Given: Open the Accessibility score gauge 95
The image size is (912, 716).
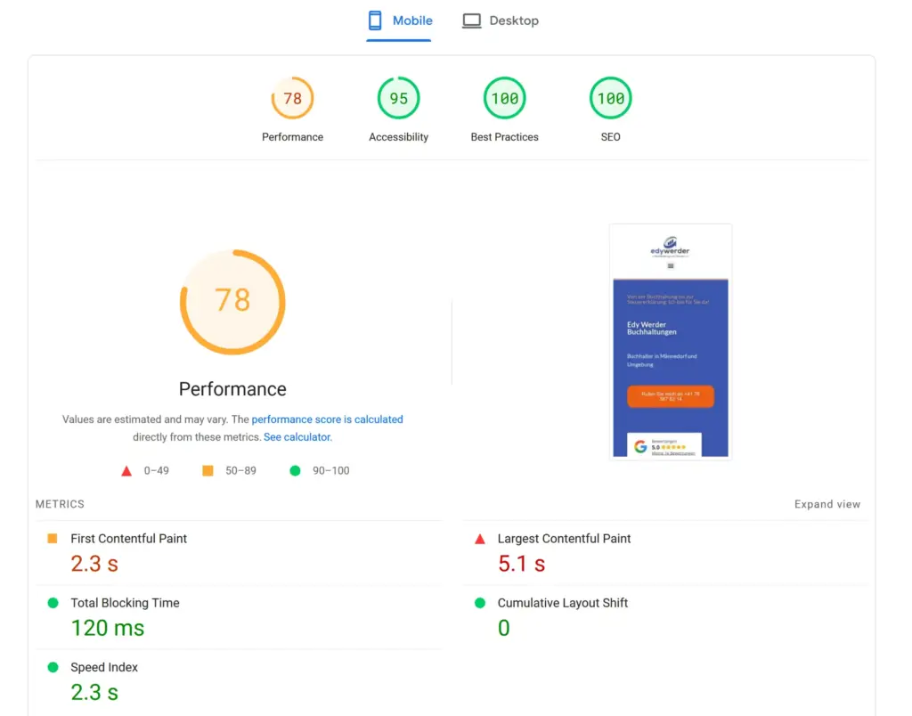Looking at the screenshot, I should 398,98.
